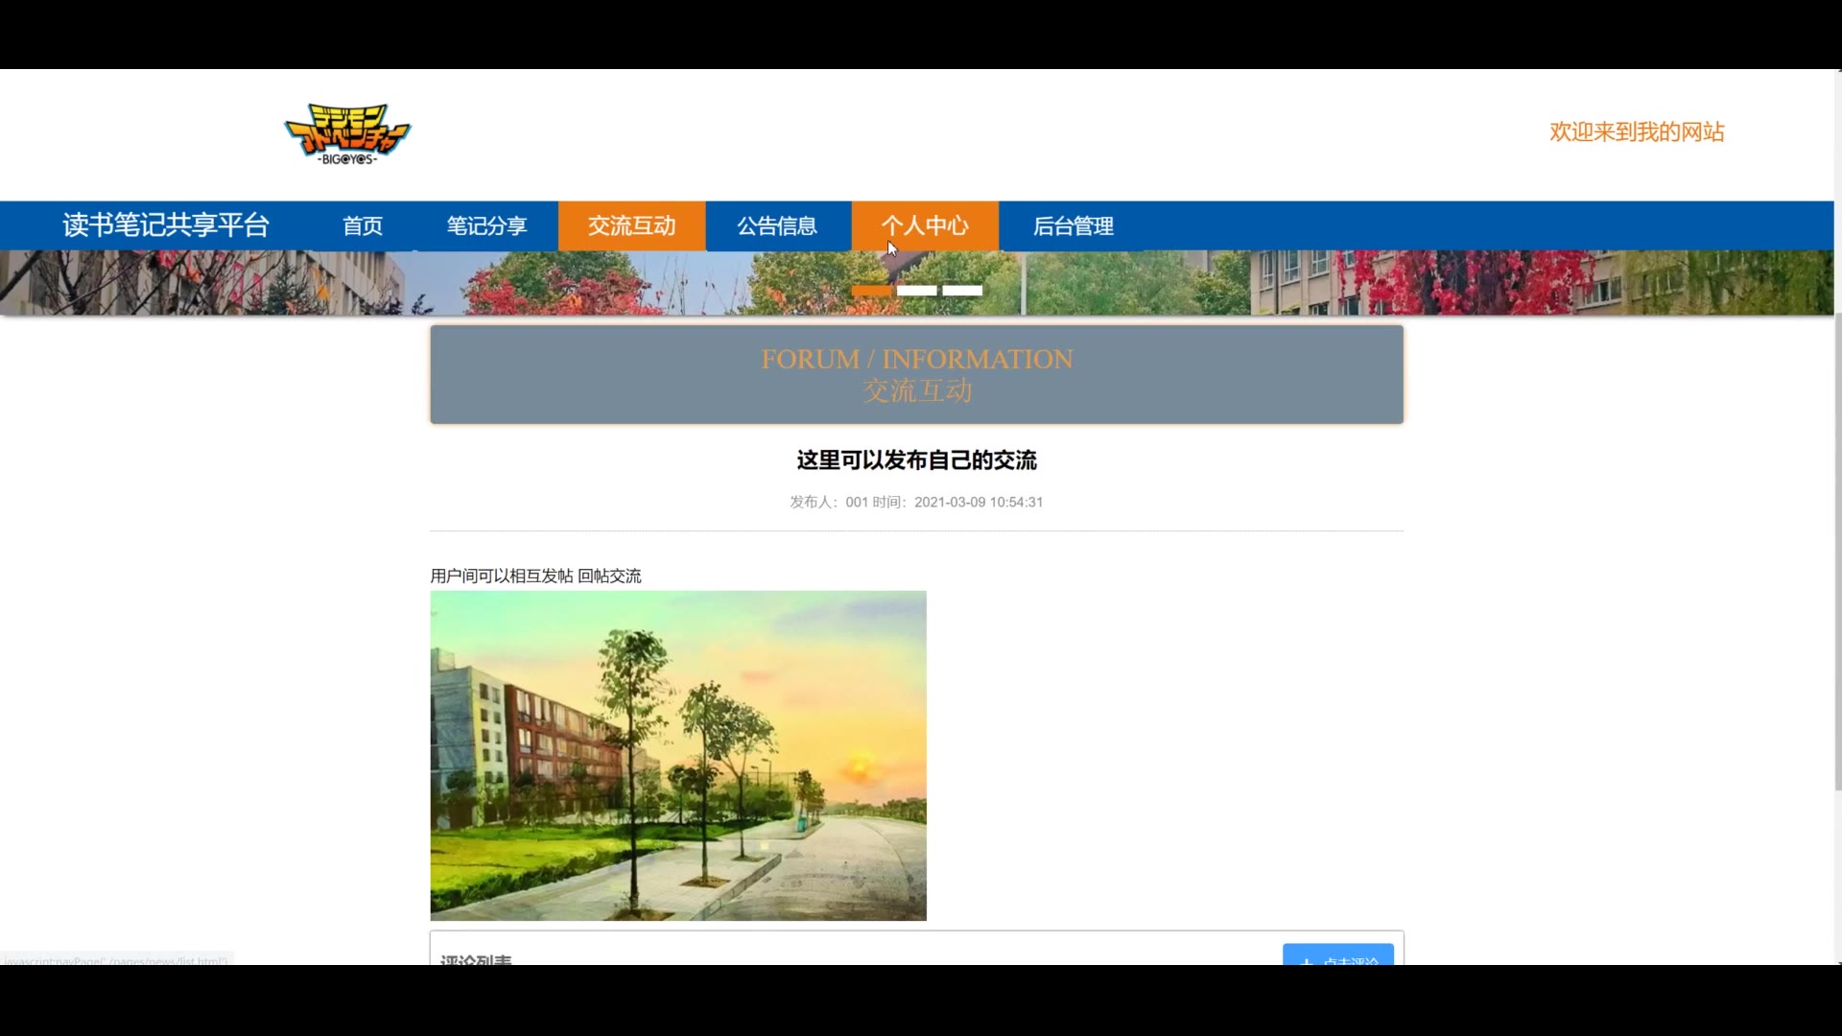
Task: Click the 读书笔记共享平台 site title
Action: 166,225
